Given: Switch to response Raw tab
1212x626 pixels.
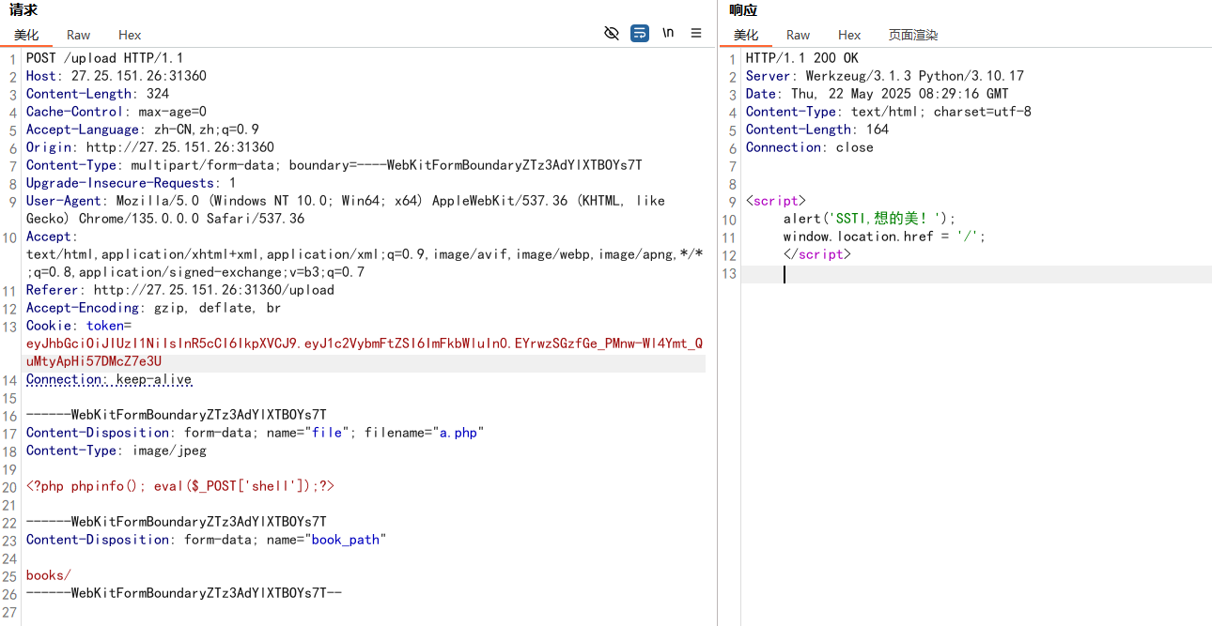Looking at the screenshot, I should point(799,35).
